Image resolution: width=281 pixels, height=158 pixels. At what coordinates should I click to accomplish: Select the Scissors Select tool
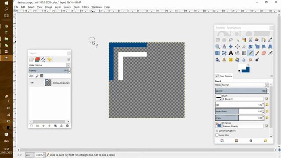(251, 40)
